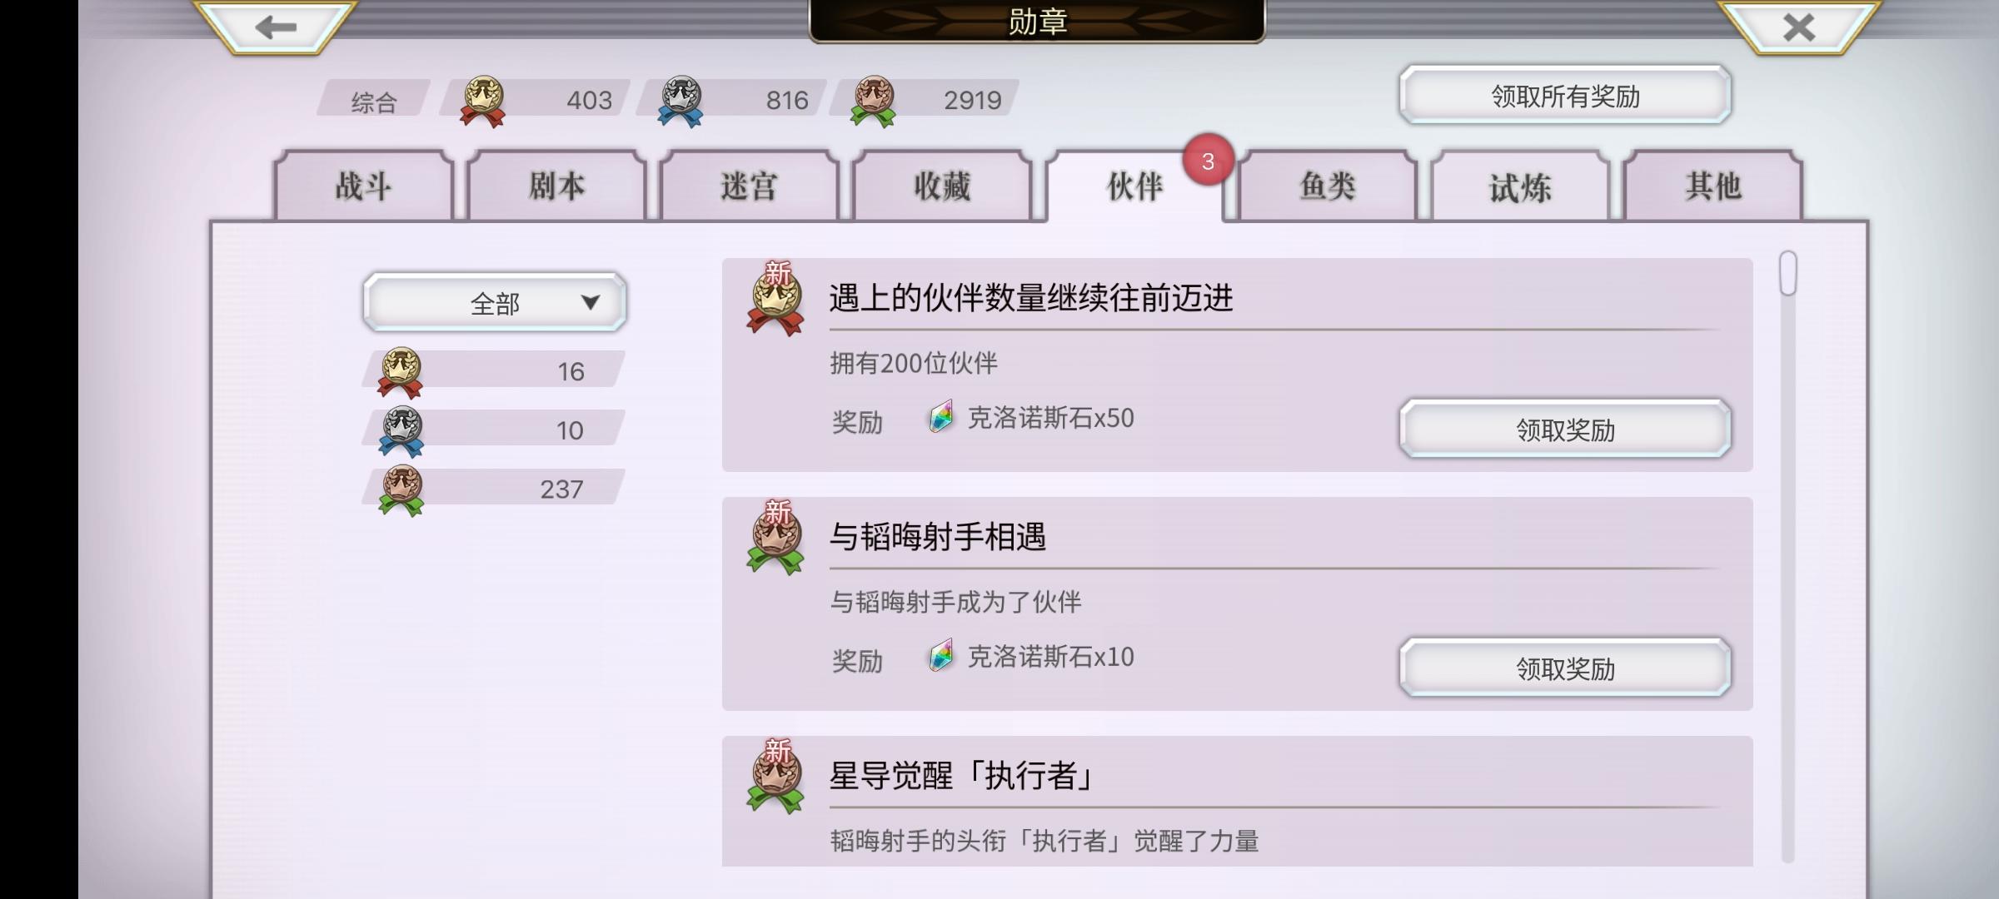
Task: Click the silver medal icon beside 816
Action: (680, 101)
